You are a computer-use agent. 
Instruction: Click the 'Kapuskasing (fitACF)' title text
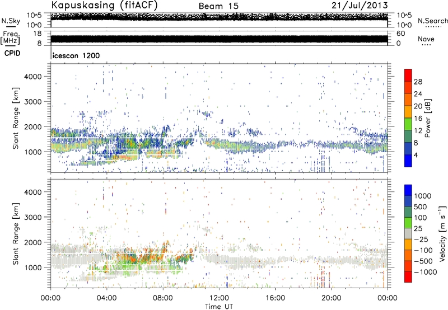pyautogui.click(x=105, y=5)
